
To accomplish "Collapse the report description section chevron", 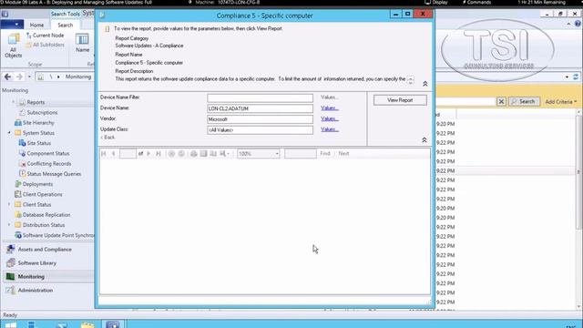I will point(425,84).
